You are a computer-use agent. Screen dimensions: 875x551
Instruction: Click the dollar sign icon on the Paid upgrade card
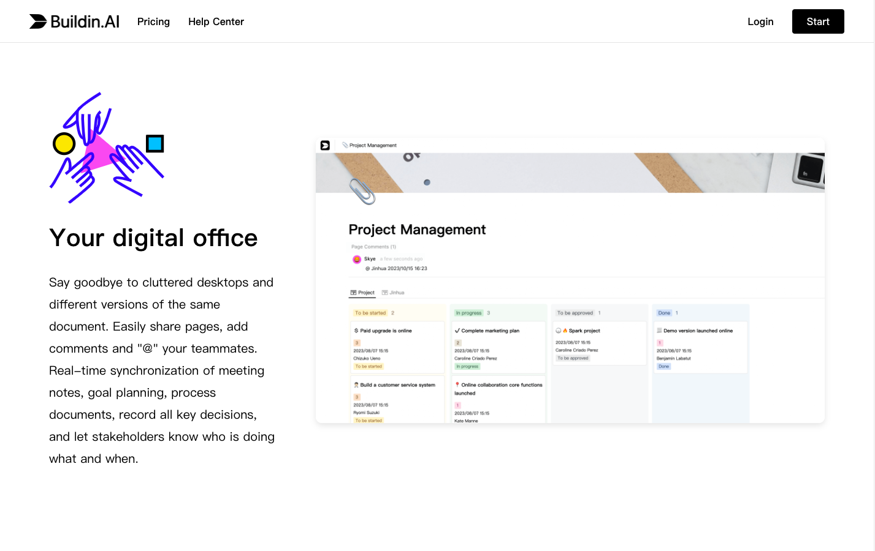356,331
